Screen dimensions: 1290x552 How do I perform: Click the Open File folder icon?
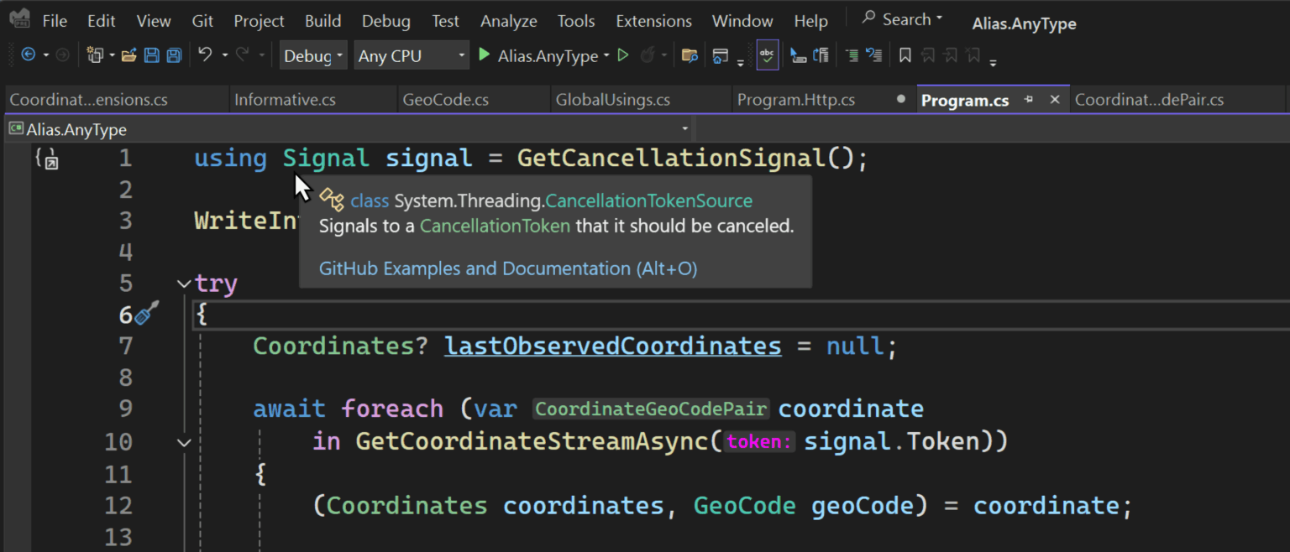pyautogui.click(x=128, y=55)
